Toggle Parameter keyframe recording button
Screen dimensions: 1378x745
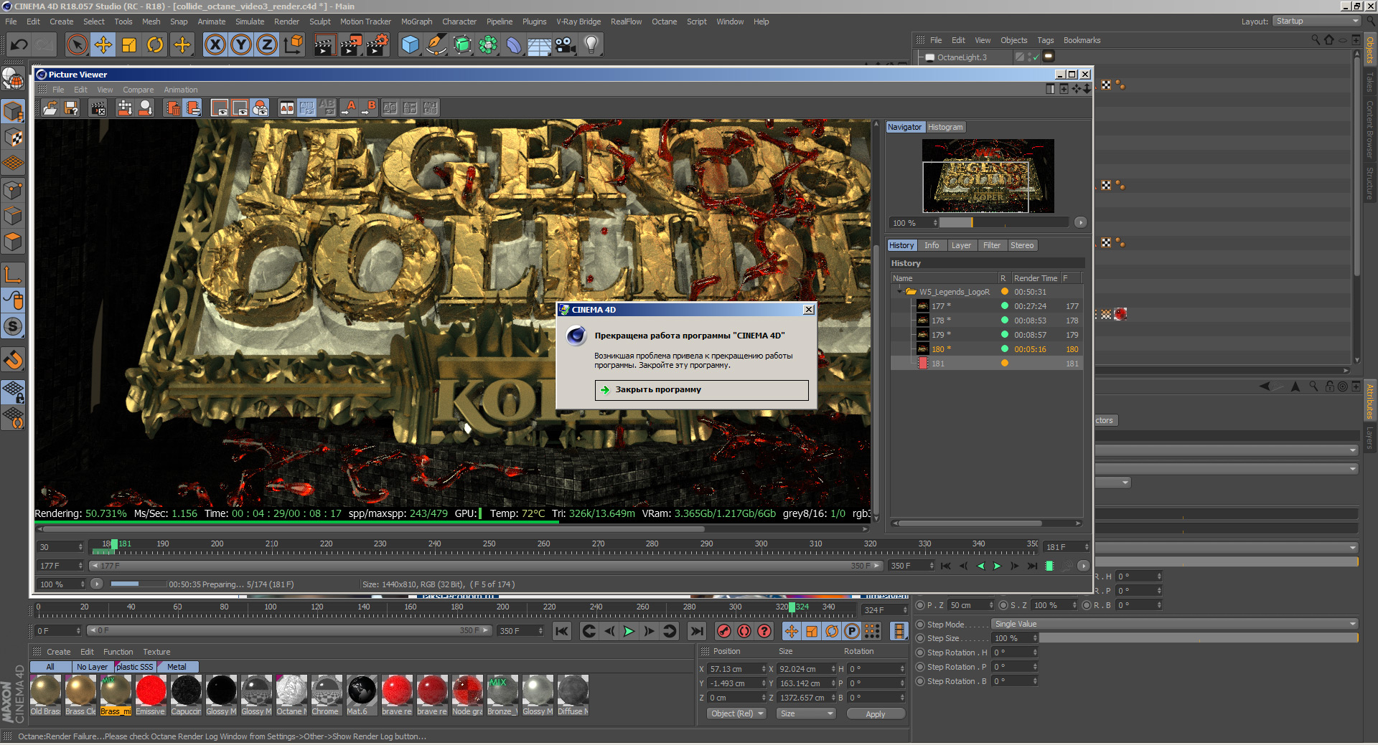click(x=851, y=631)
